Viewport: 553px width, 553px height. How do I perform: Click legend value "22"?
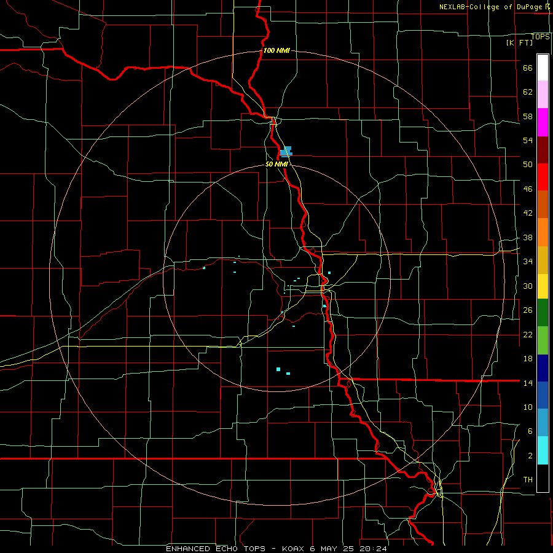[528, 334]
